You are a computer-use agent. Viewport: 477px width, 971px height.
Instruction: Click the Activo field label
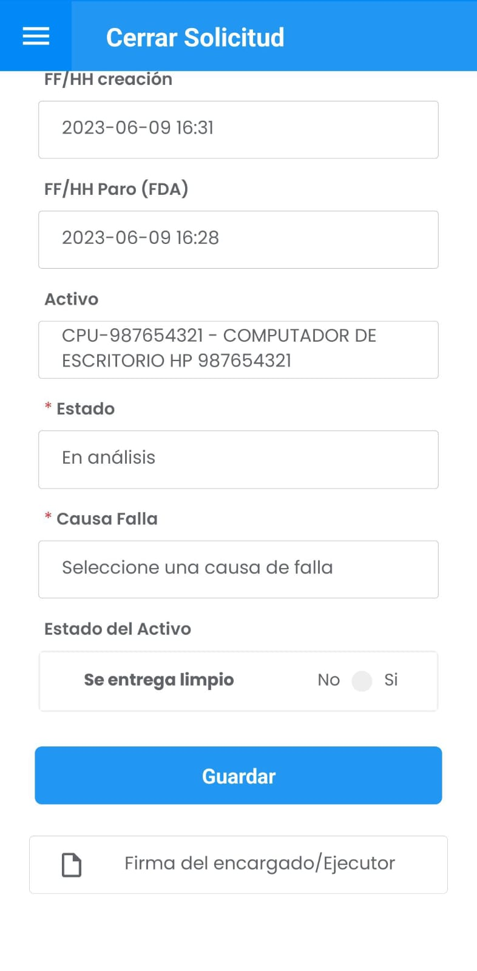pyautogui.click(x=71, y=299)
